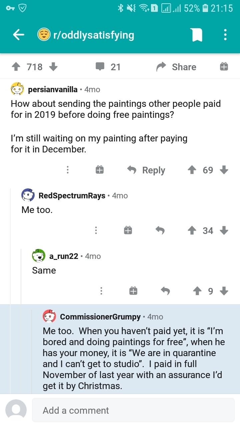
Task: Upvote the post with 718 points
Action: point(16,67)
